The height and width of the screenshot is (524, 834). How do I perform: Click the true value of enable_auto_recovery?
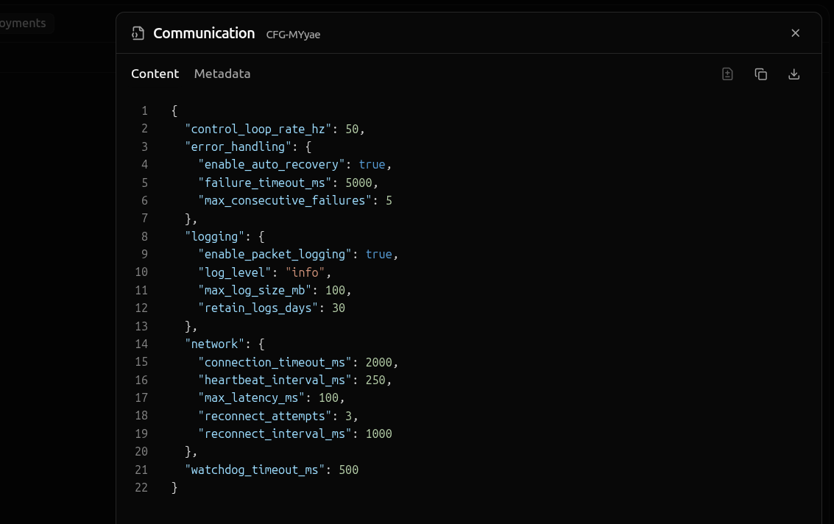pos(372,165)
